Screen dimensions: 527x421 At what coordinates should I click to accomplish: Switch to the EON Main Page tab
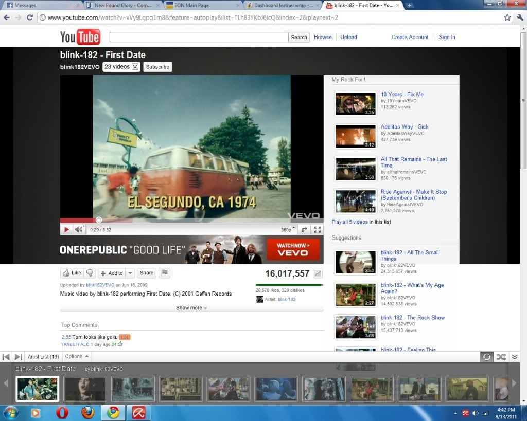click(x=202, y=6)
